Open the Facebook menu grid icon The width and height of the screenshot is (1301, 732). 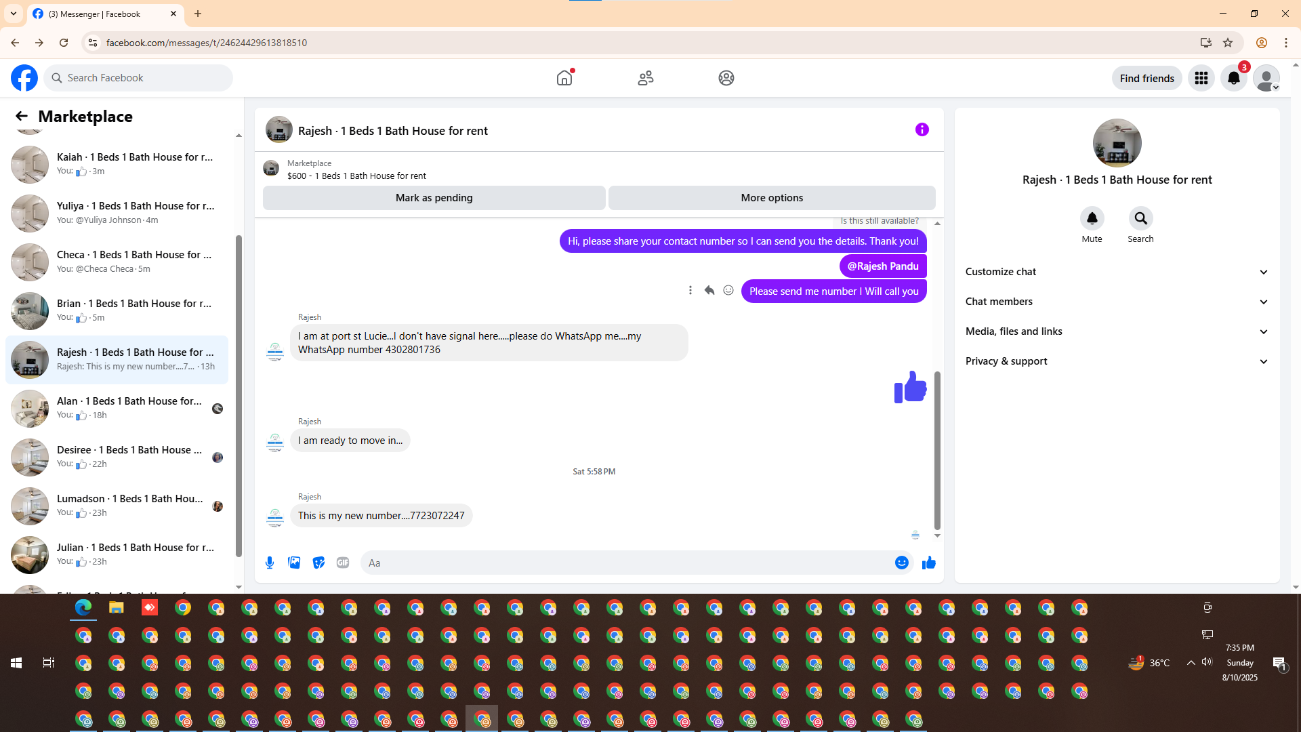[1201, 78]
